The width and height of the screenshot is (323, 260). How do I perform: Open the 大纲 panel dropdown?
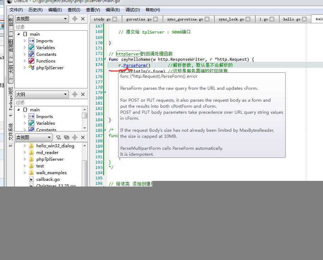click(x=42, y=94)
